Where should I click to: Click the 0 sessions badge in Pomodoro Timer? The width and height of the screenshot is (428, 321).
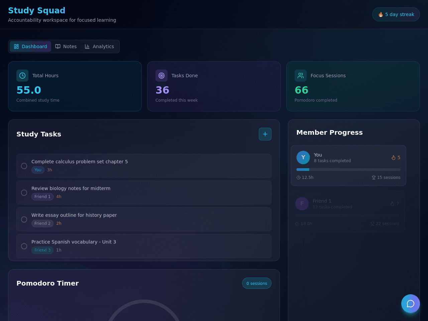[257, 283]
